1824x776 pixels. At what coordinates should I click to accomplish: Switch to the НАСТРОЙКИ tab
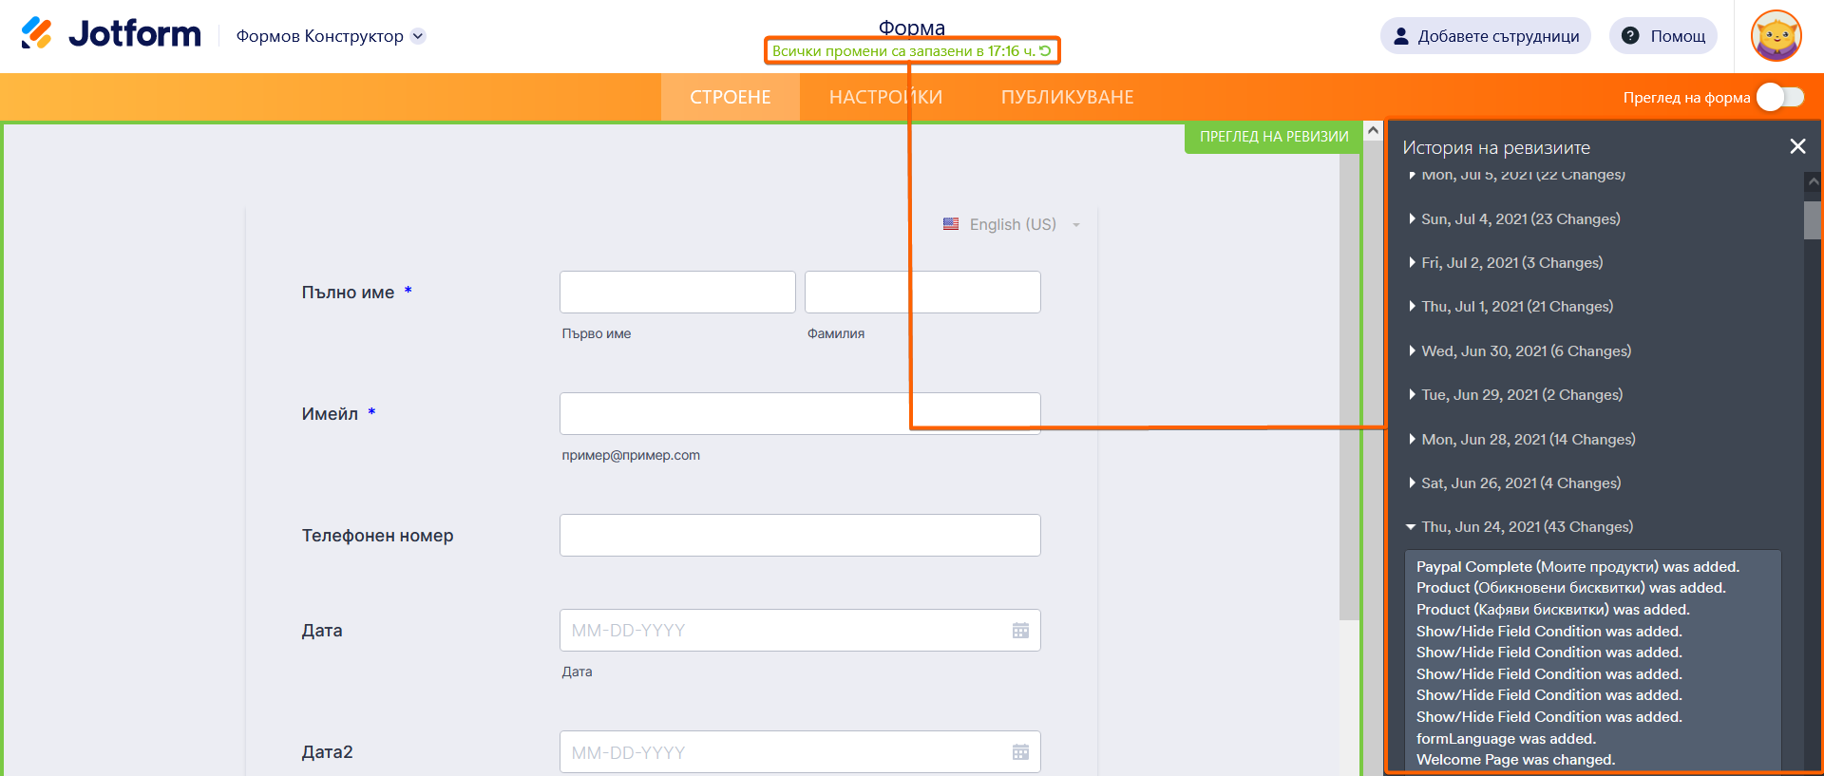(885, 97)
